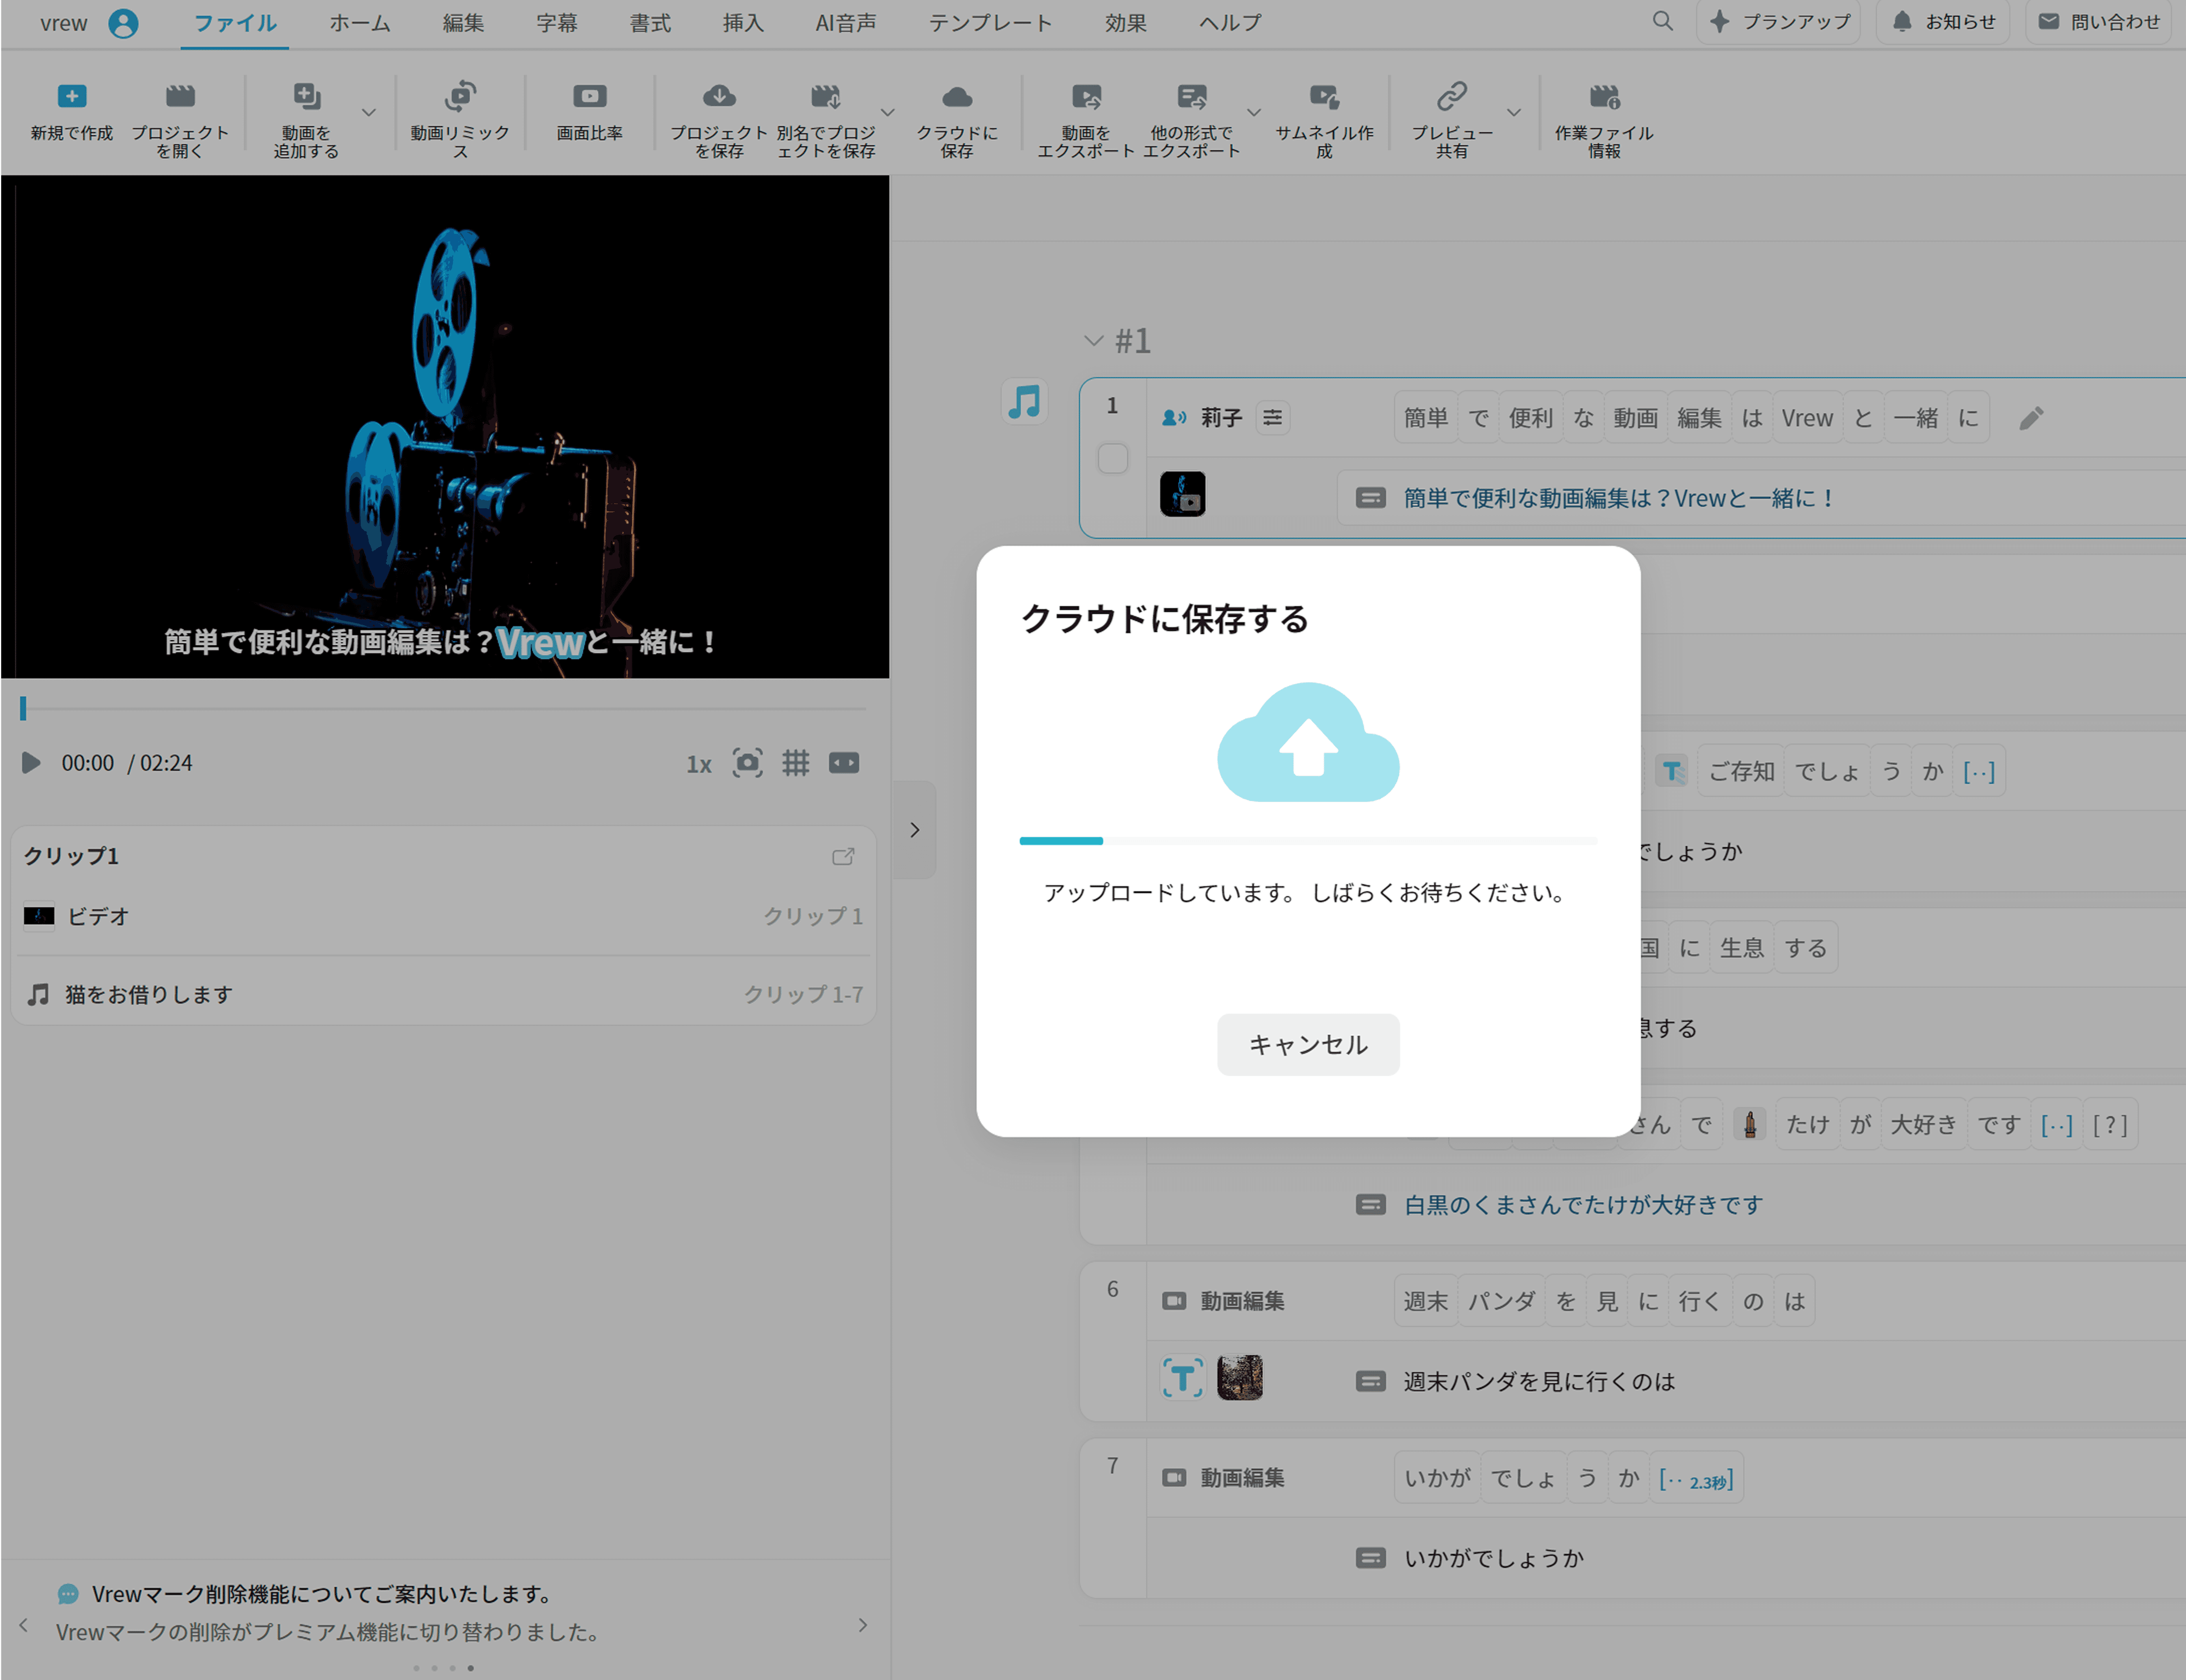Open the AI音声 menu tab
This screenshot has height=1680, width=2186.
tap(846, 23)
